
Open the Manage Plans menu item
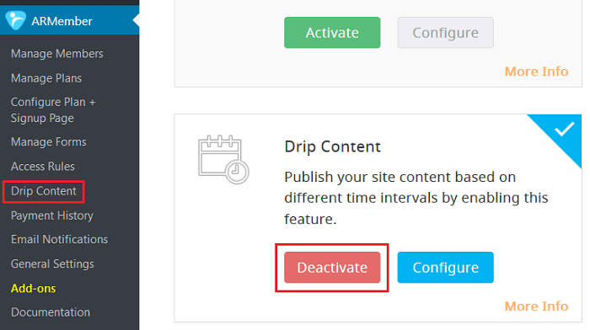coord(46,78)
